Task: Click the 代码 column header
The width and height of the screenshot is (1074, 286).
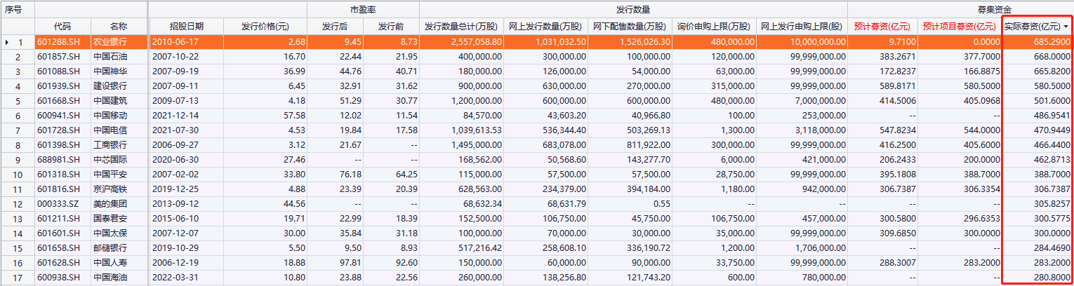Action: [x=62, y=27]
